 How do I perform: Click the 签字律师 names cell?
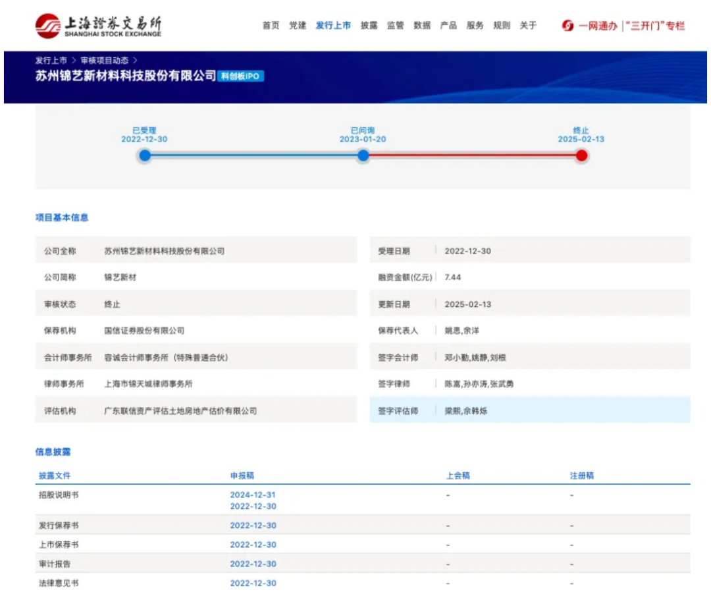(479, 384)
